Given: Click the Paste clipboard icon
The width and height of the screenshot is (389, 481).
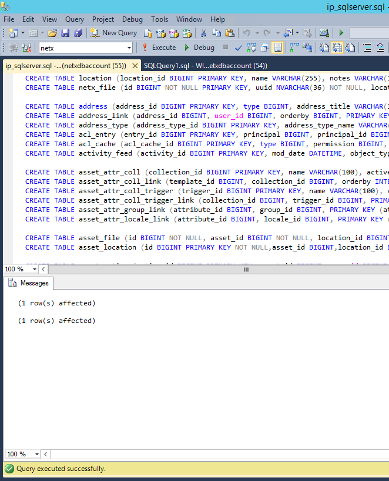Looking at the screenshot, I should [229, 33].
